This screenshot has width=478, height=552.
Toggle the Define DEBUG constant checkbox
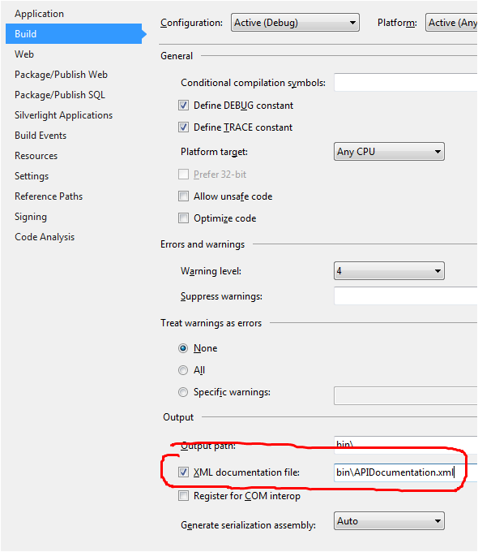coord(183,106)
